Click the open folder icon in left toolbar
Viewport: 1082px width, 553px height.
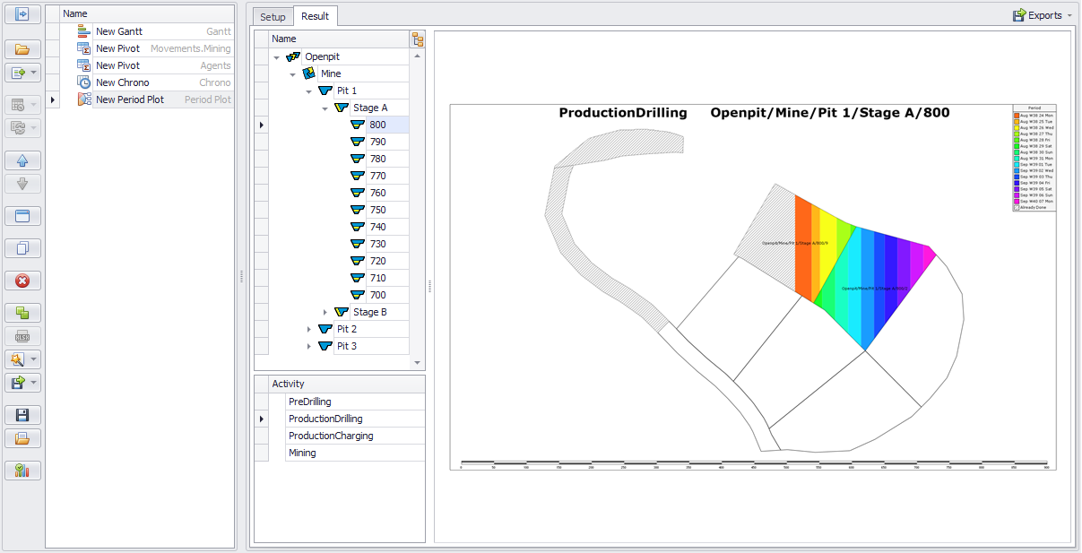pyautogui.click(x=22, y=49)
